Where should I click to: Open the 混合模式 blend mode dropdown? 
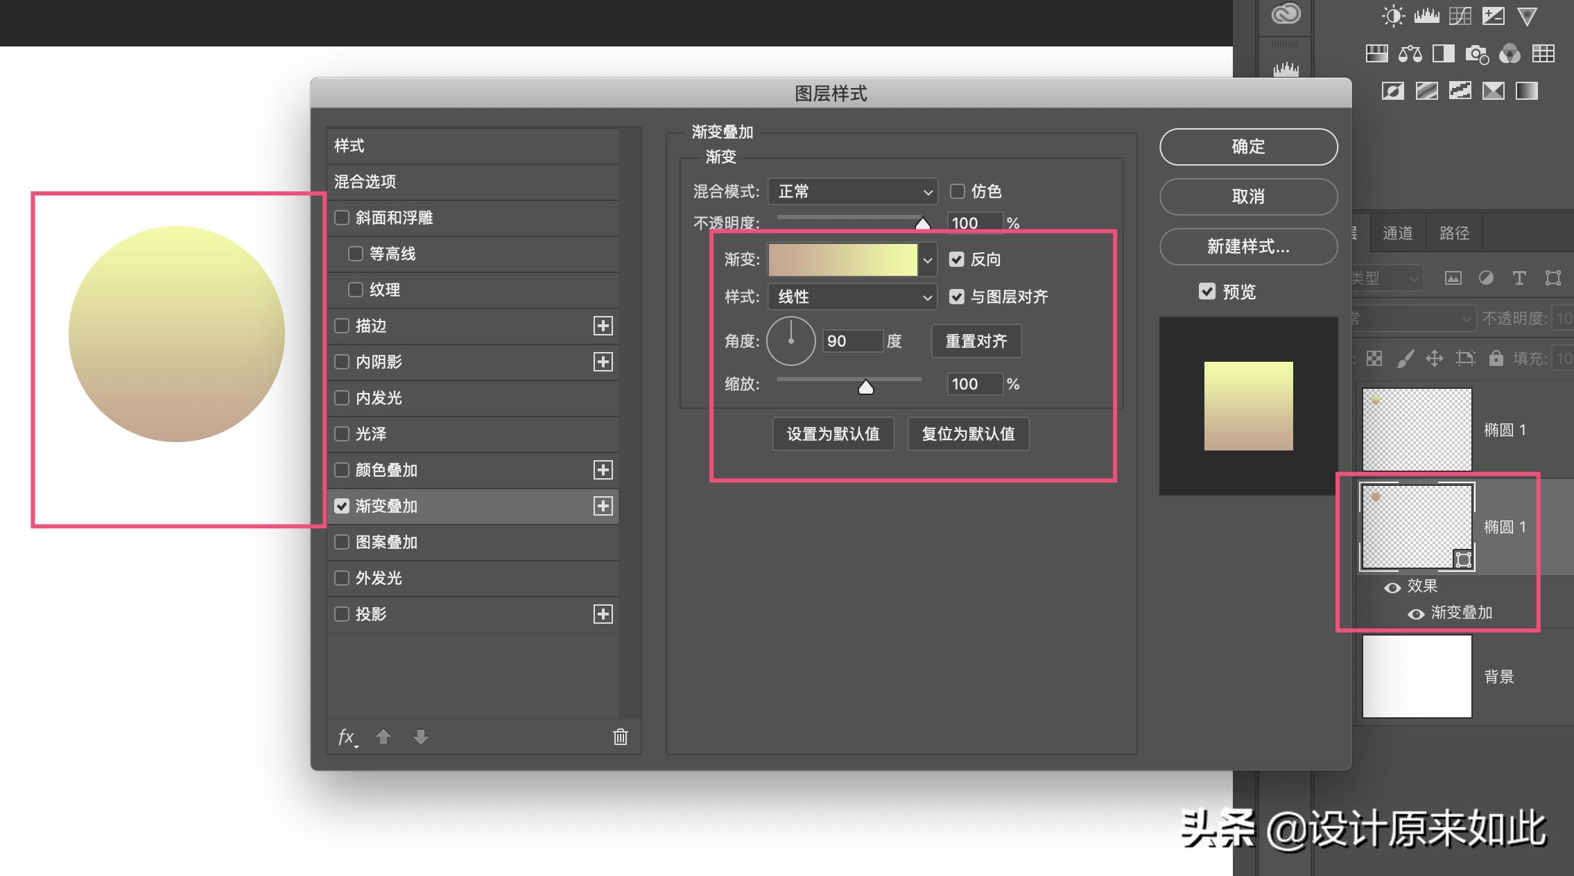[853, 191]
